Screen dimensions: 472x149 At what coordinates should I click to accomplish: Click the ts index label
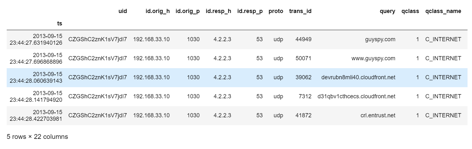point(60,23)
